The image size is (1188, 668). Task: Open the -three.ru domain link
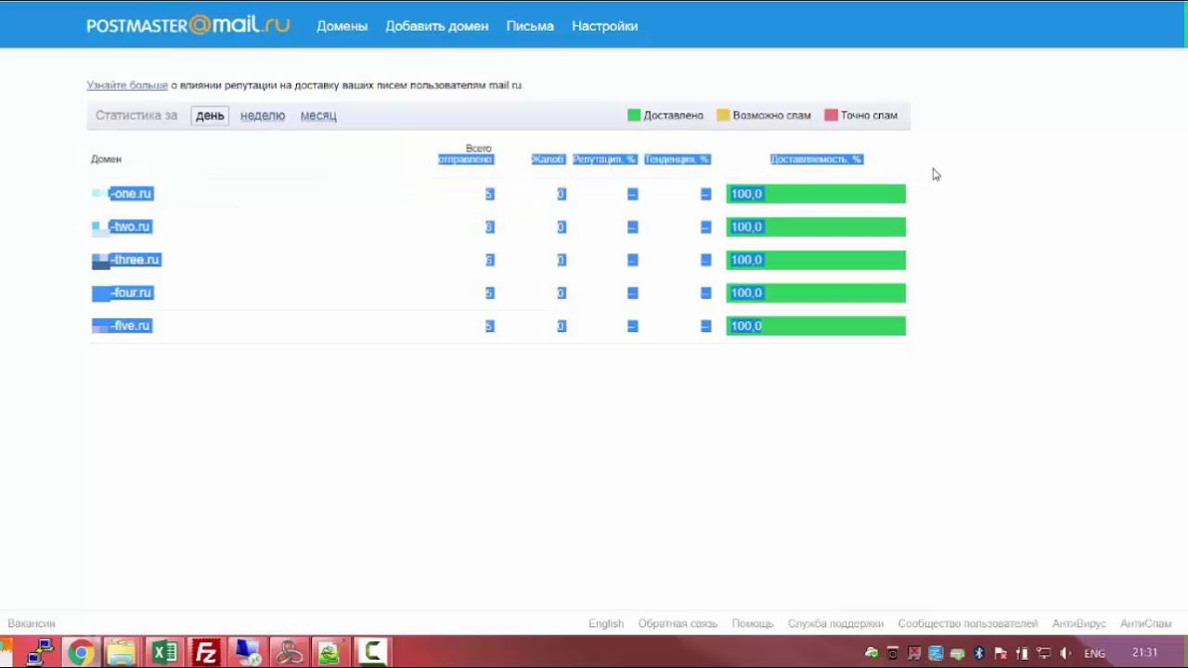point(135,261)
